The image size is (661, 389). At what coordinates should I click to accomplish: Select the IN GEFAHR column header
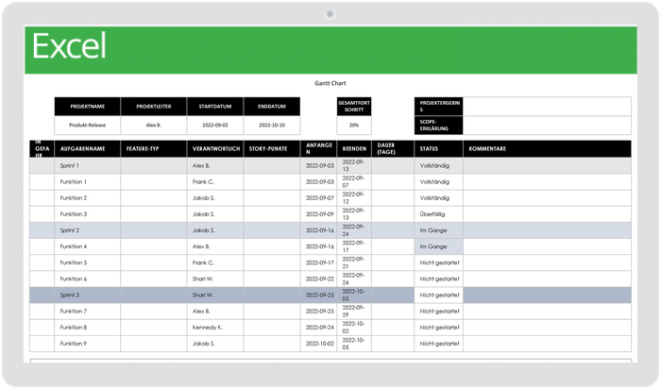(42, 149)
